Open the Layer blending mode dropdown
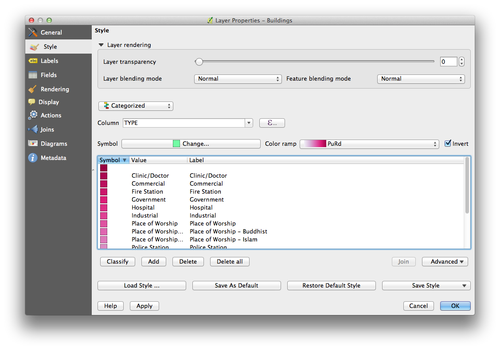Image resolution: width=500 pixels, height=350 pixels. click(x=238, y=79)
